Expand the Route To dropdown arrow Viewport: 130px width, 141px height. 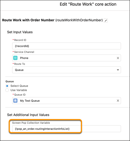[118, 70]
